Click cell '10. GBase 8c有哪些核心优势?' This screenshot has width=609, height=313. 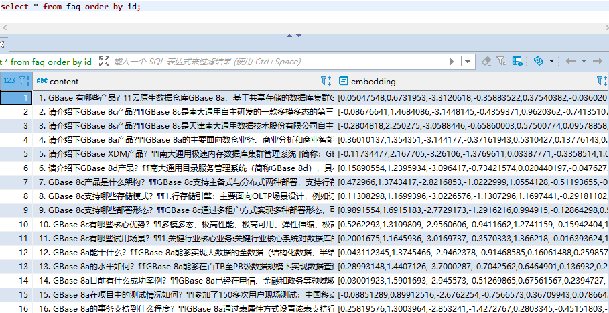[184, 224]
